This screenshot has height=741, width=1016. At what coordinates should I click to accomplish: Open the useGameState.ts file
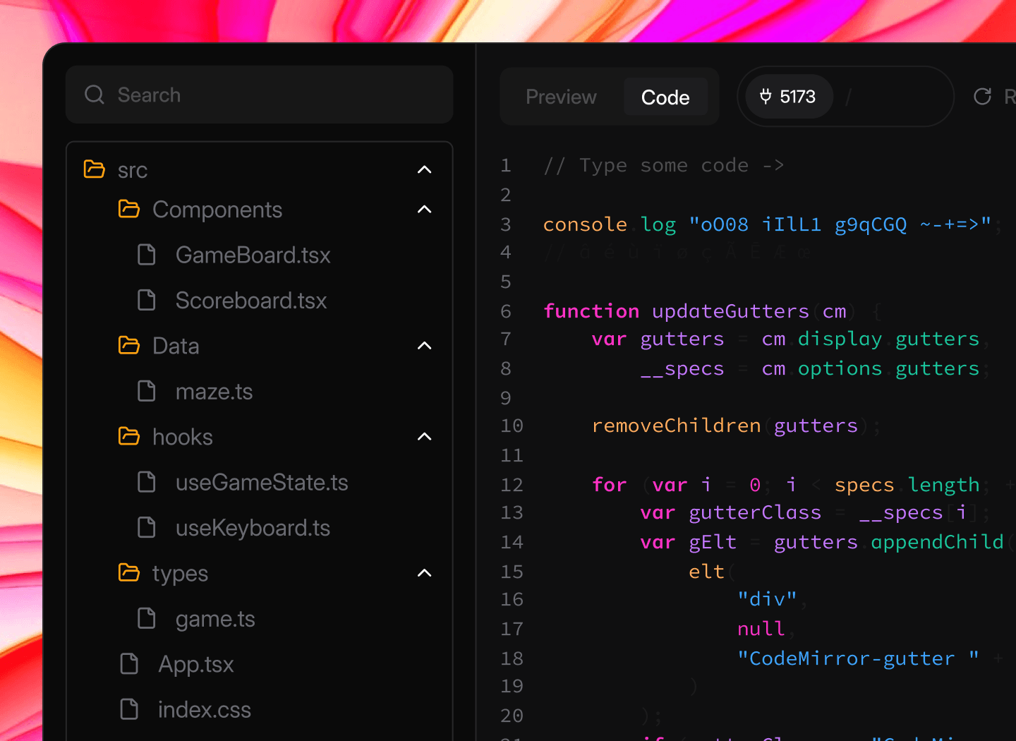pos(262,482)
